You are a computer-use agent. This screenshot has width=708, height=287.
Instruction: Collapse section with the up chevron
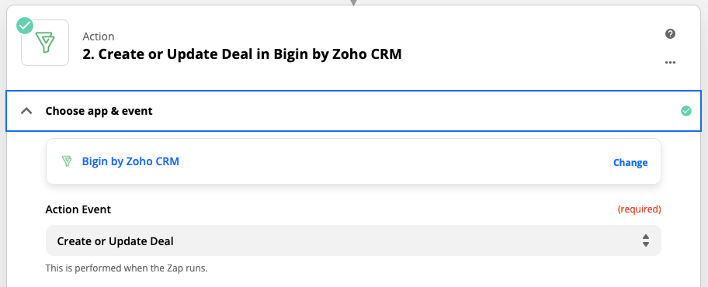click(x=26, y=111)
